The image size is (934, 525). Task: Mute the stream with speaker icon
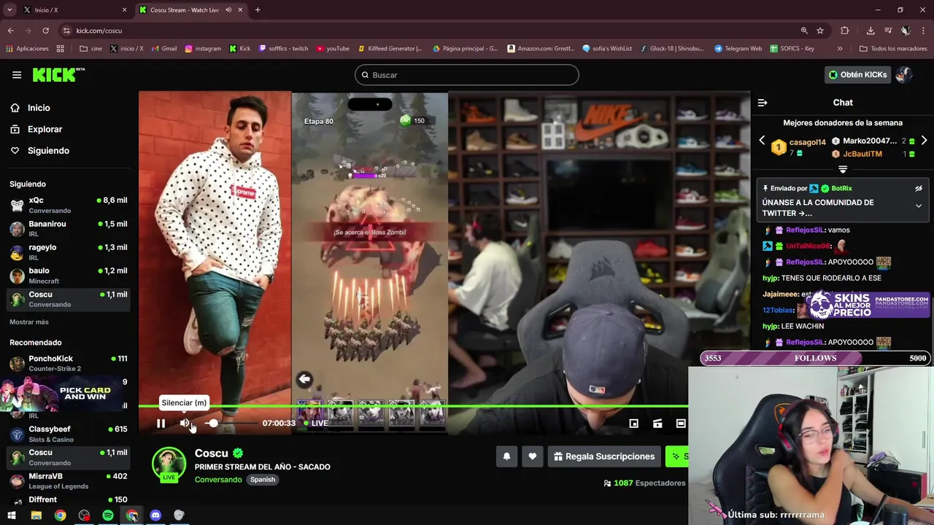[x=185, y=423]
